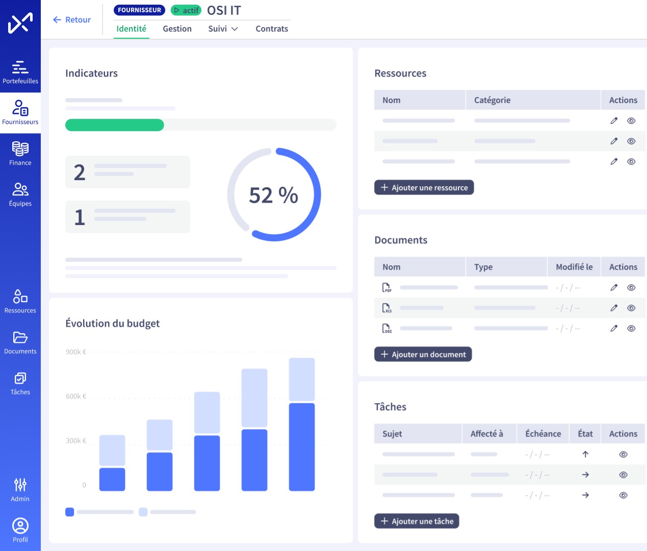The width and height of the screenshot is (647, 551).
Task: Click Ajouter une ressource button
Action: (424, 188)
